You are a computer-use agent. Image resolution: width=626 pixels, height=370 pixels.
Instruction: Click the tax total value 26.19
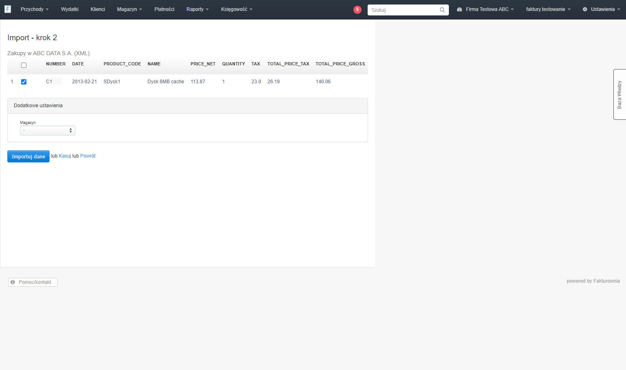click(273, 82)
